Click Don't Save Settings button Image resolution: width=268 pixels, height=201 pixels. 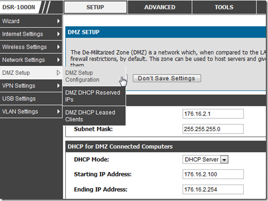tap(167, 78)
